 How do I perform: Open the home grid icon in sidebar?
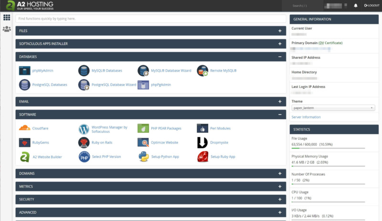click(x=7, y=18)
